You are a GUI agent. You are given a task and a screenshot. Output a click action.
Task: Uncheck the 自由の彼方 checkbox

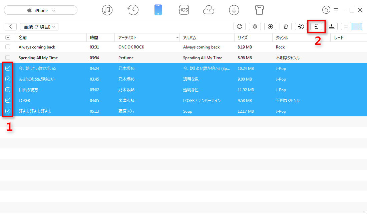pyautogui.click(x=8, y=90)
